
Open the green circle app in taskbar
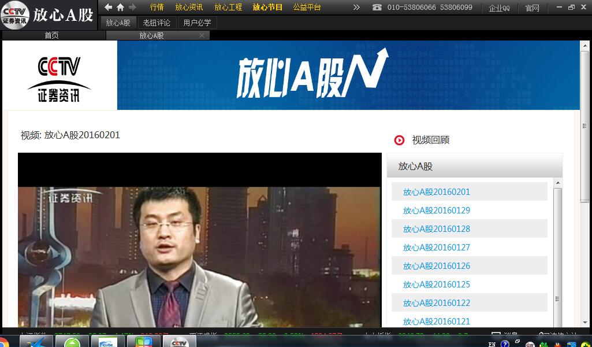(x=72, y=341)
